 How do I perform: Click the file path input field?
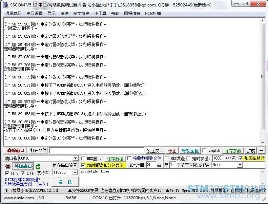pyautogui.click(x=97, y=150)
